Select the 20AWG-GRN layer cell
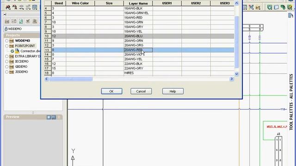 click(x=138, y=41)
